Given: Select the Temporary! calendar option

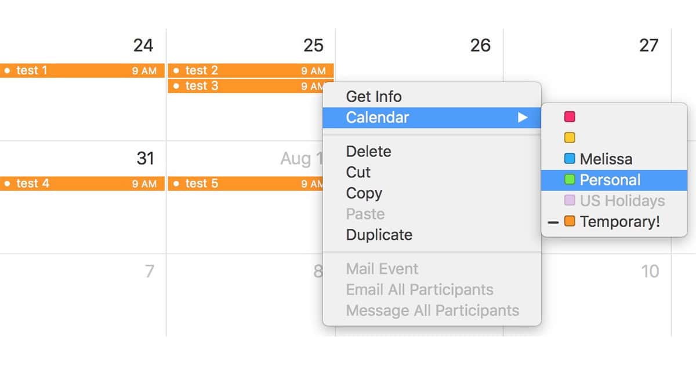Looking at the screenshot, I should pos(619,221).
